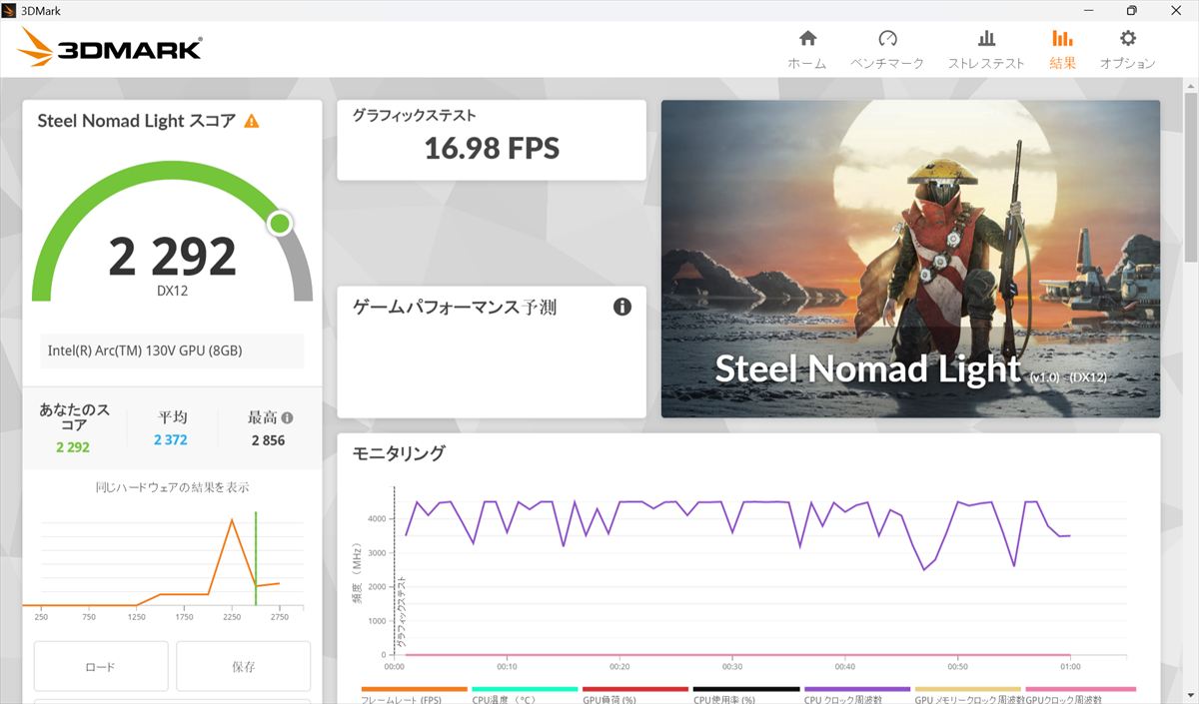Click the 平均 column label
Image resolution: width=1199 pixels, height=704 pixels.
pos(172,417)
